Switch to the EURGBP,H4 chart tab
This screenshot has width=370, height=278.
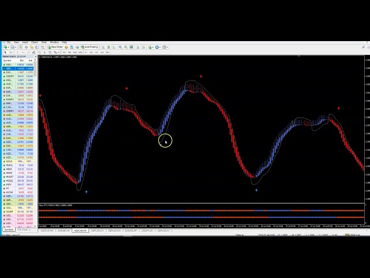pos(63,231)
